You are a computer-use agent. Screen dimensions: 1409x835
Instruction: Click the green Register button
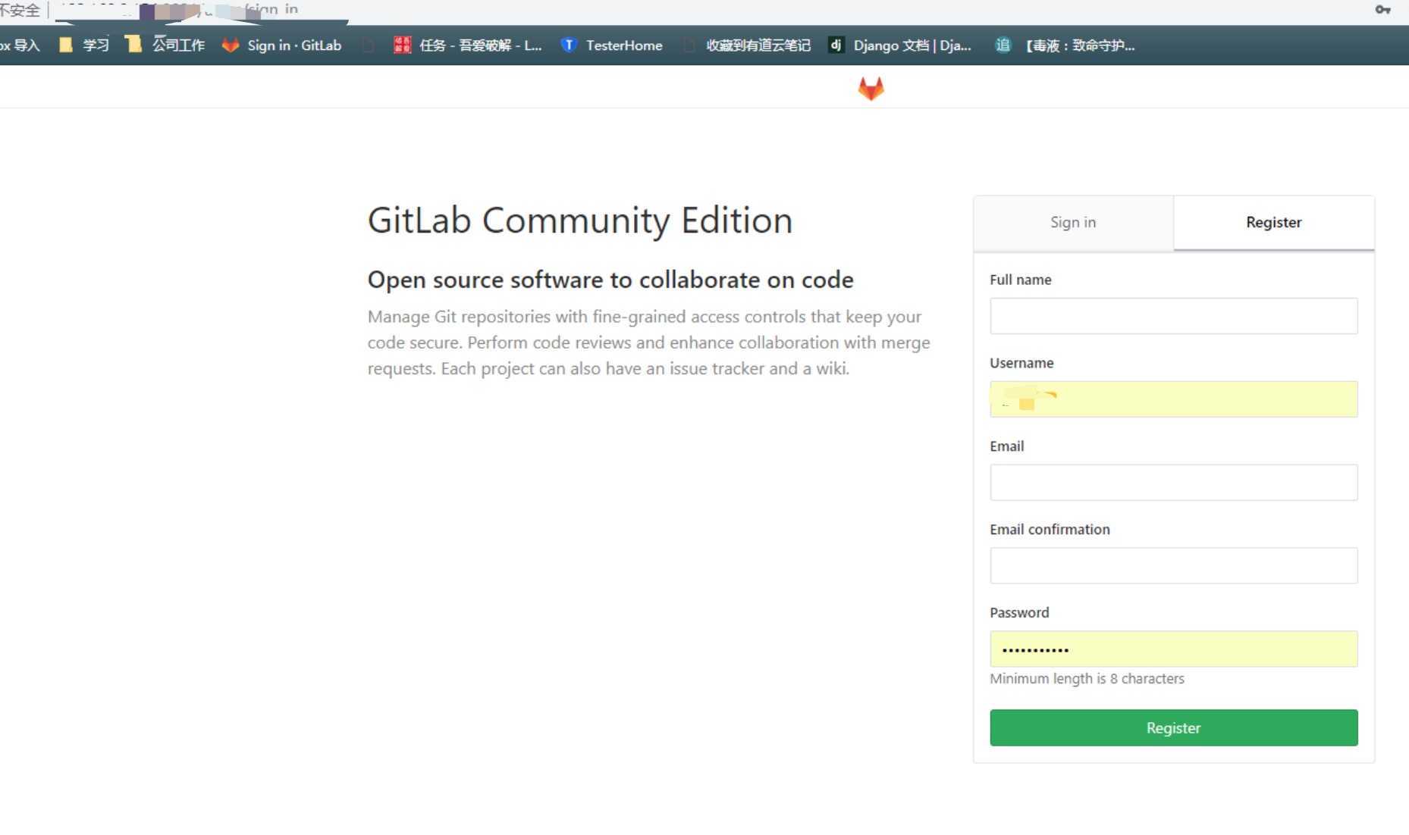click(x=1173, y=728)
